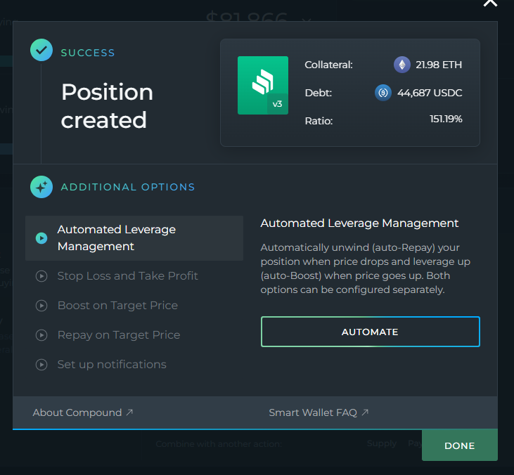Click play icon beside Automated Leverage Management
Viewport: 514px width, 475px height.
click(41, 238)
